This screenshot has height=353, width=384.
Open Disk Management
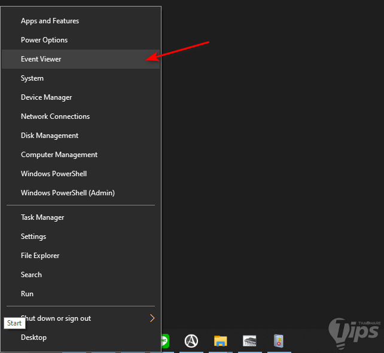tap(81, 135)
